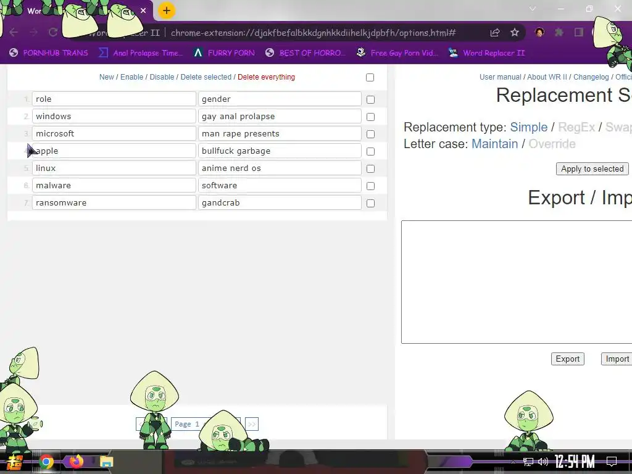The height and width of the screenshot is (474, 632).
Task: Open About WR II link
Action: (547, 77)
